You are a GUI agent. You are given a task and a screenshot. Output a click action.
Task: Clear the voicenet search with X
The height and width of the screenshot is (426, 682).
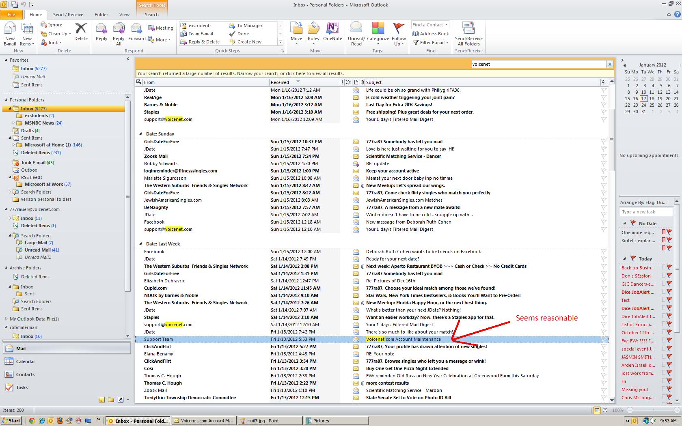pyautogui.click(x=610, y=64)
